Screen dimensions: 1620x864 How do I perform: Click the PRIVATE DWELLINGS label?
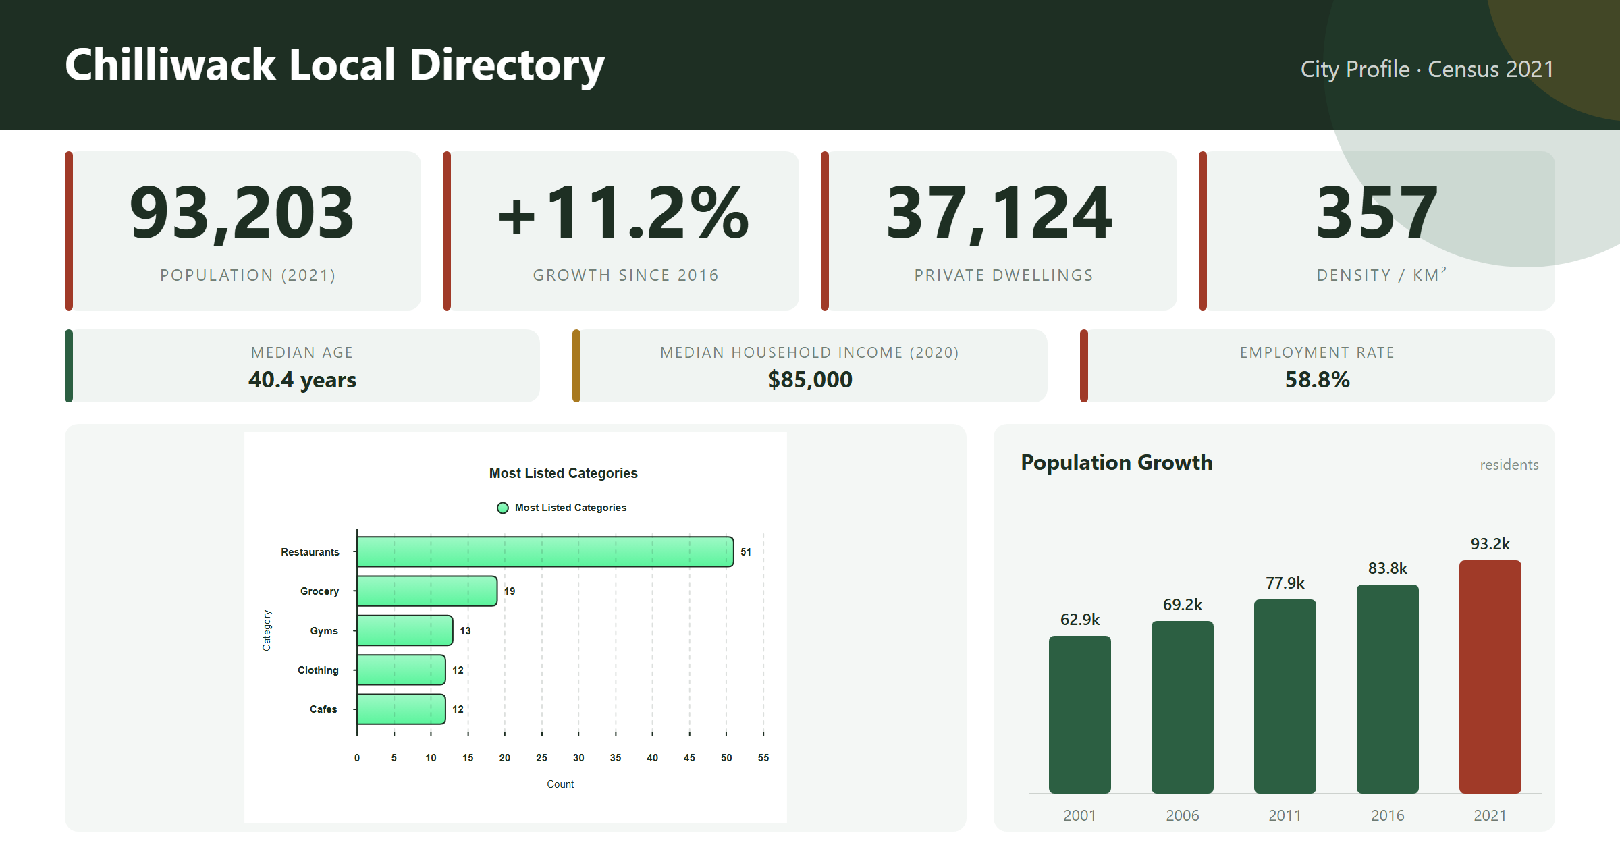pyautogui.click(x=1004, y=275)
